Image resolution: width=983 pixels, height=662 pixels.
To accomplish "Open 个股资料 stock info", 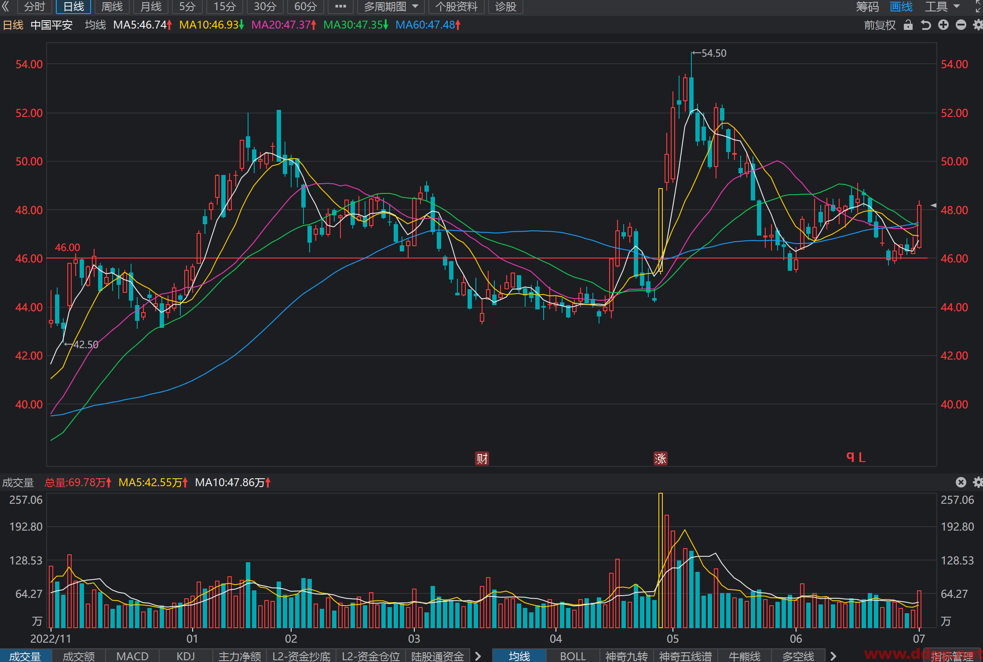I will [457, 6].
